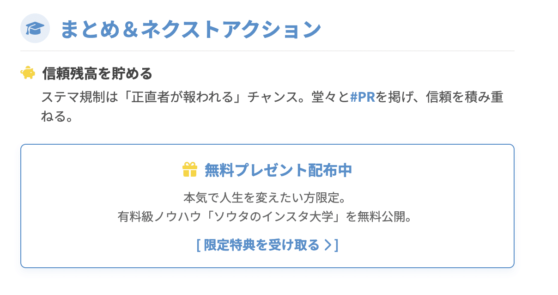Click the #PR hashtag link

click(x=363, y=98)
